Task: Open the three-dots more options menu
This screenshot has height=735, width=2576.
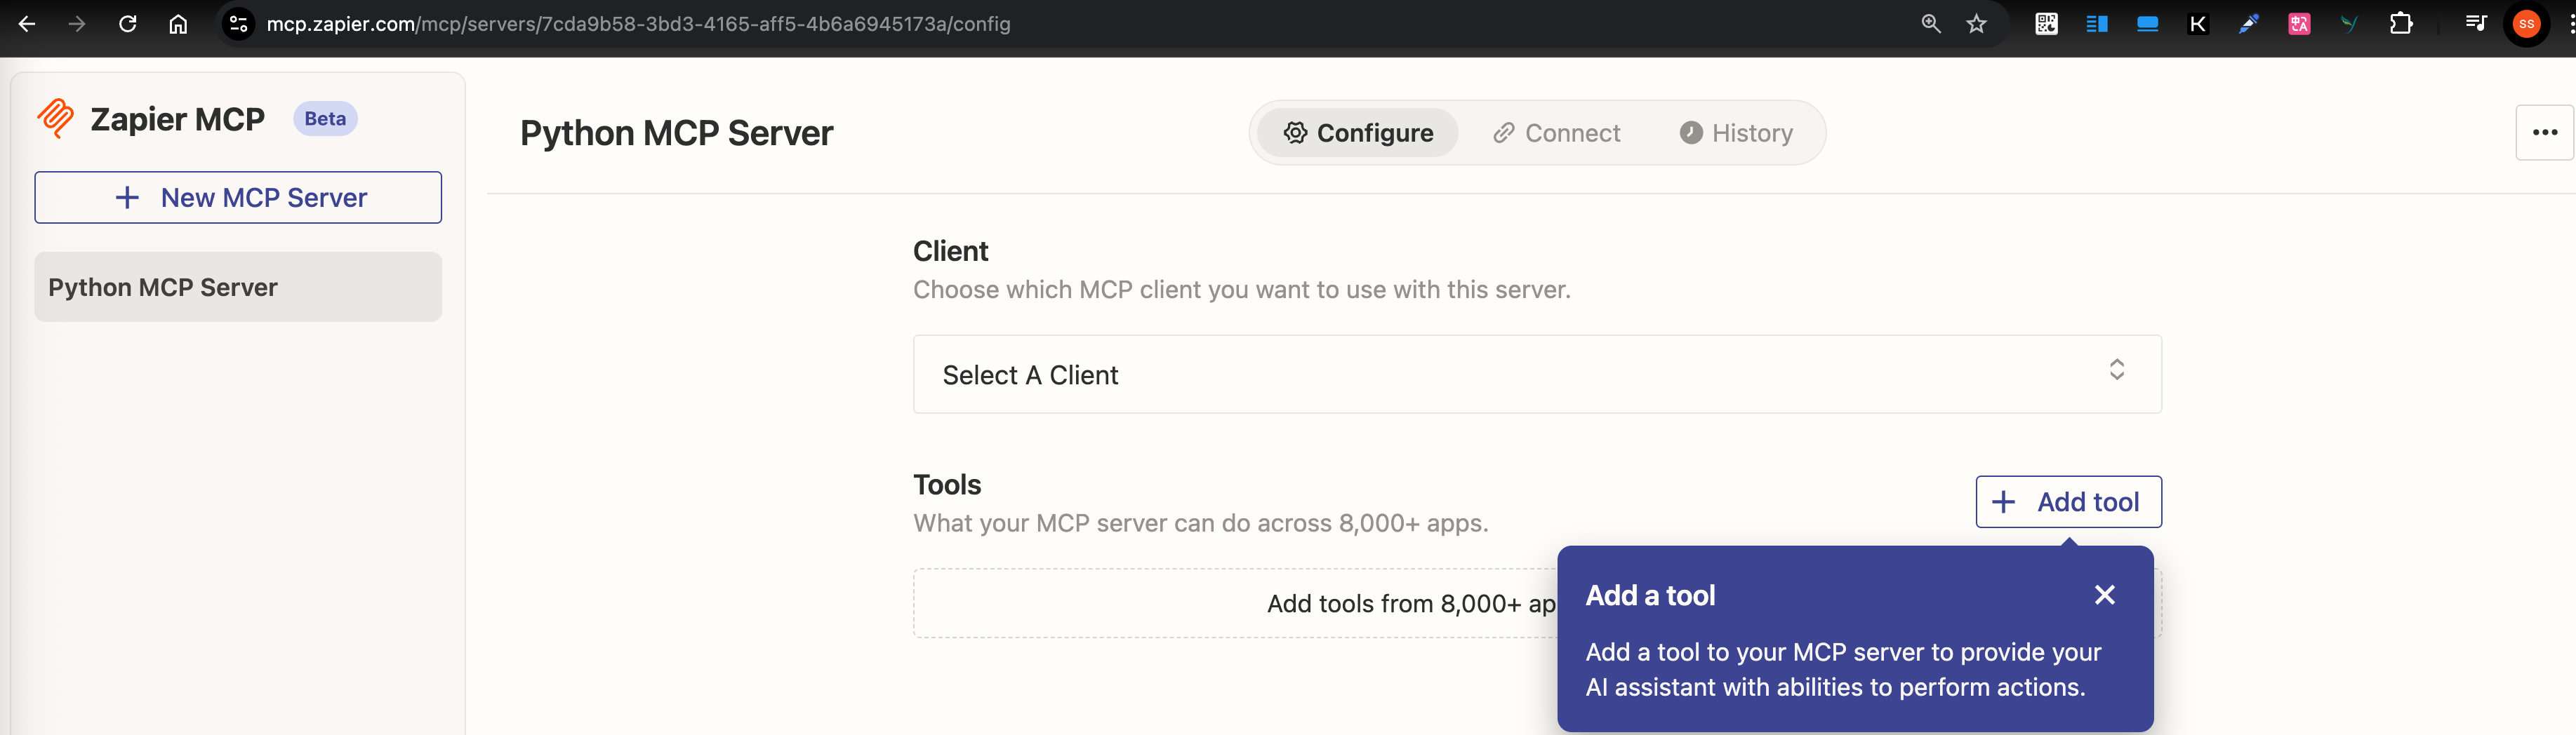Action: point(2543,133)
